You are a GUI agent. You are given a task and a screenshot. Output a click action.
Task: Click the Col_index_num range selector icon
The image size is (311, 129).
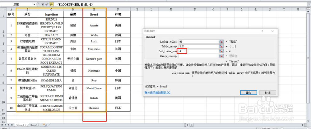click(221, 51)
